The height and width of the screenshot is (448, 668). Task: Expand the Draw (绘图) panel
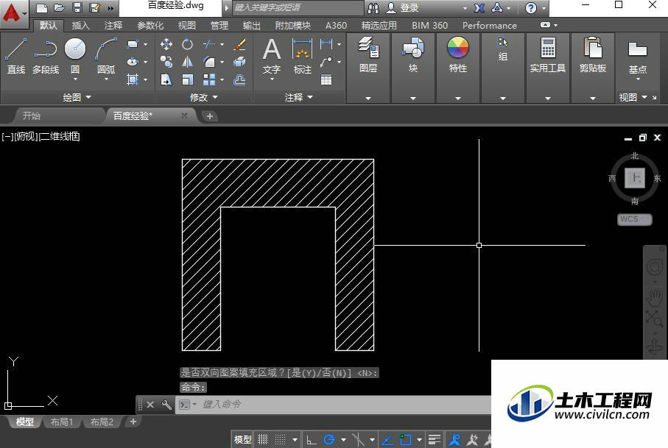point(77,97)
